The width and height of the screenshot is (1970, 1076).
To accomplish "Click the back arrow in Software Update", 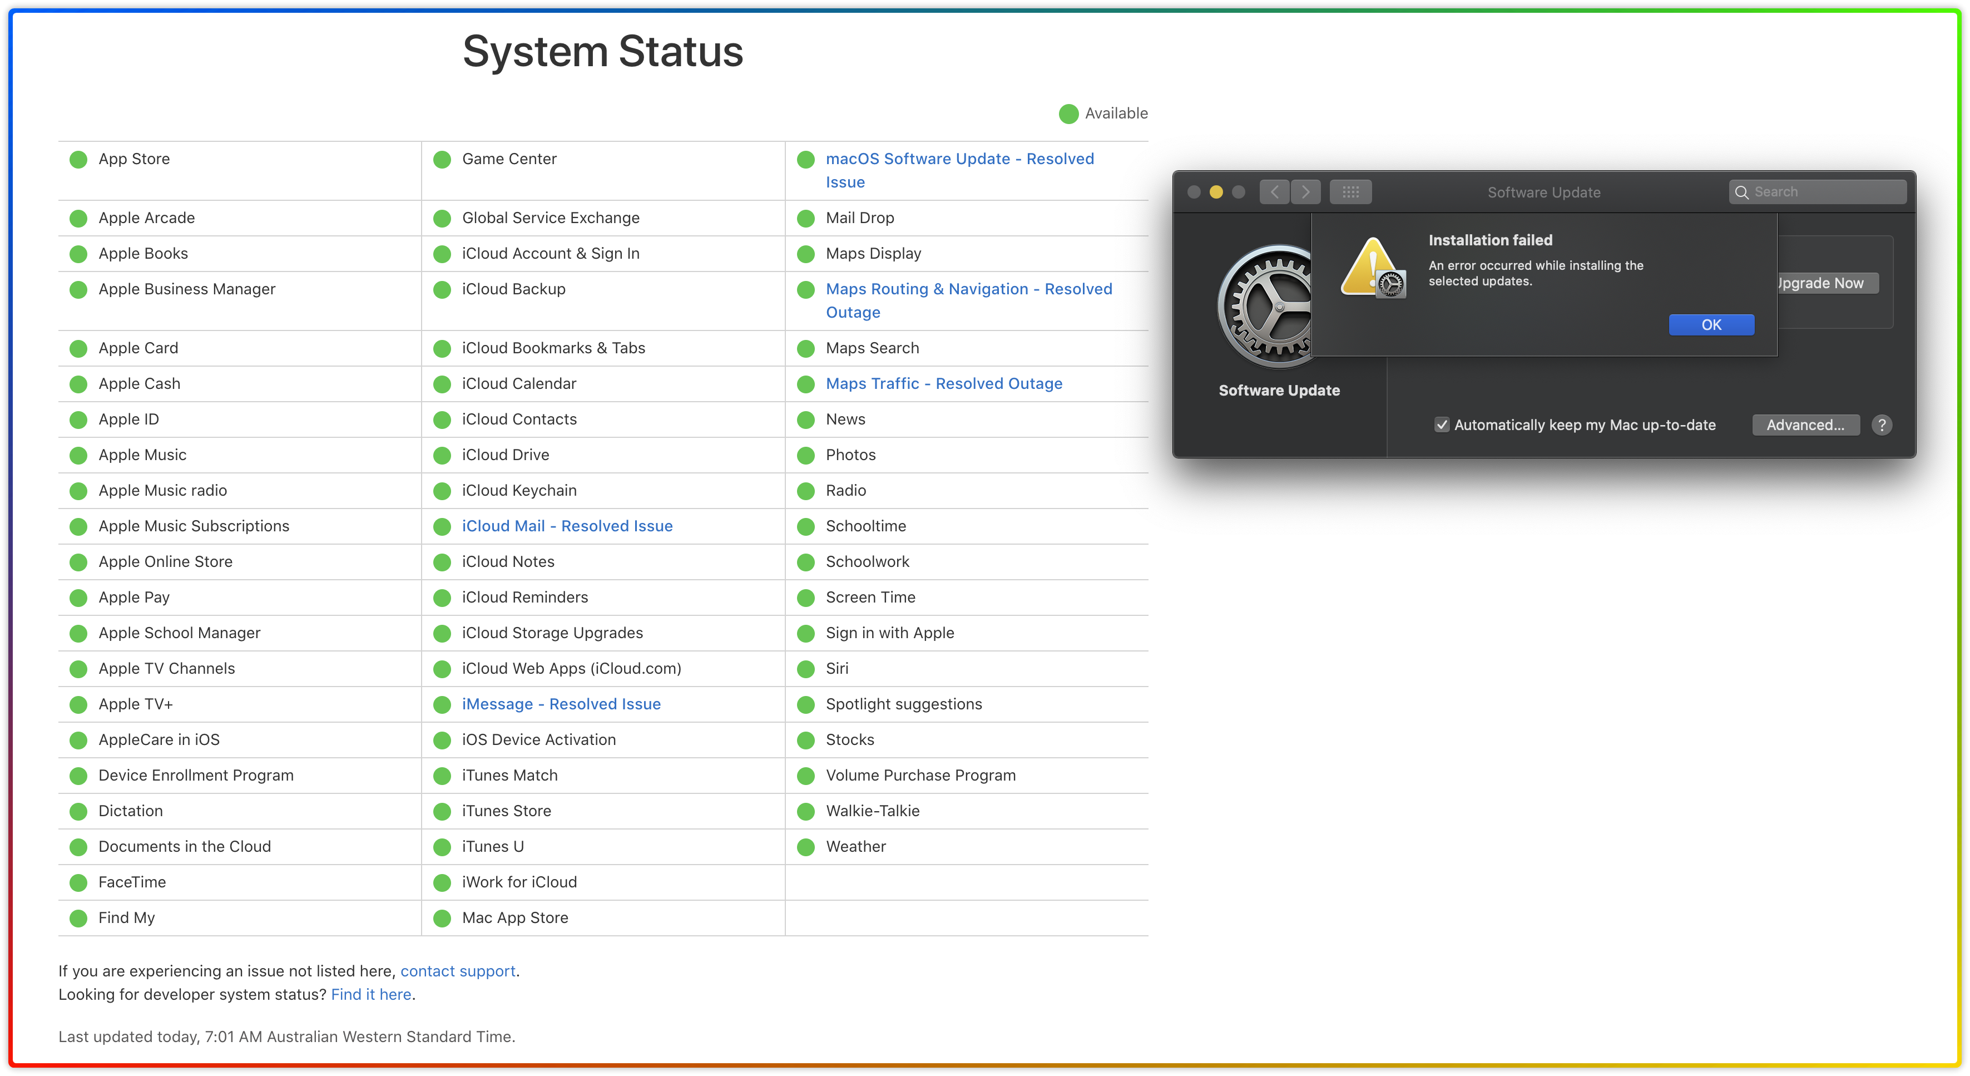I will (1274, 192).
